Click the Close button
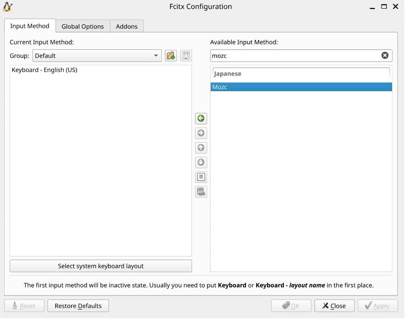The height and width of the screenshot is (320, 405). pyautogui.click(x=334, y=306)
